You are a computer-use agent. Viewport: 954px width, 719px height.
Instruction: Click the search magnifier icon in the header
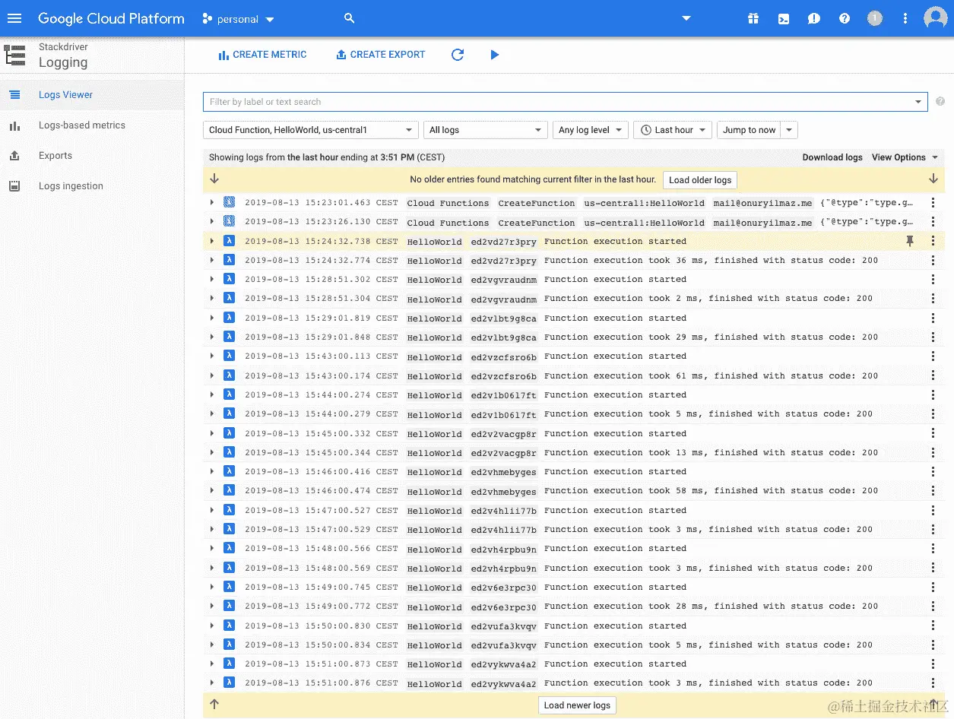pyautogui.click(x=350, y=18)
